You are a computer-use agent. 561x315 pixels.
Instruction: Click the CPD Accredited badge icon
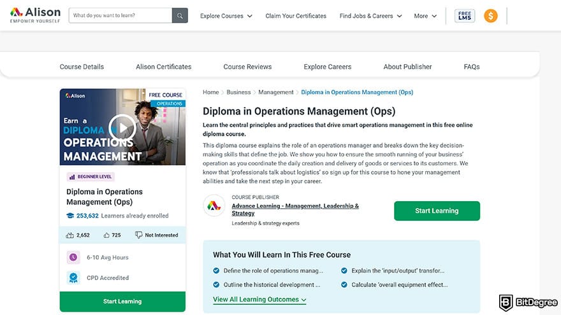tap(73, 278)
